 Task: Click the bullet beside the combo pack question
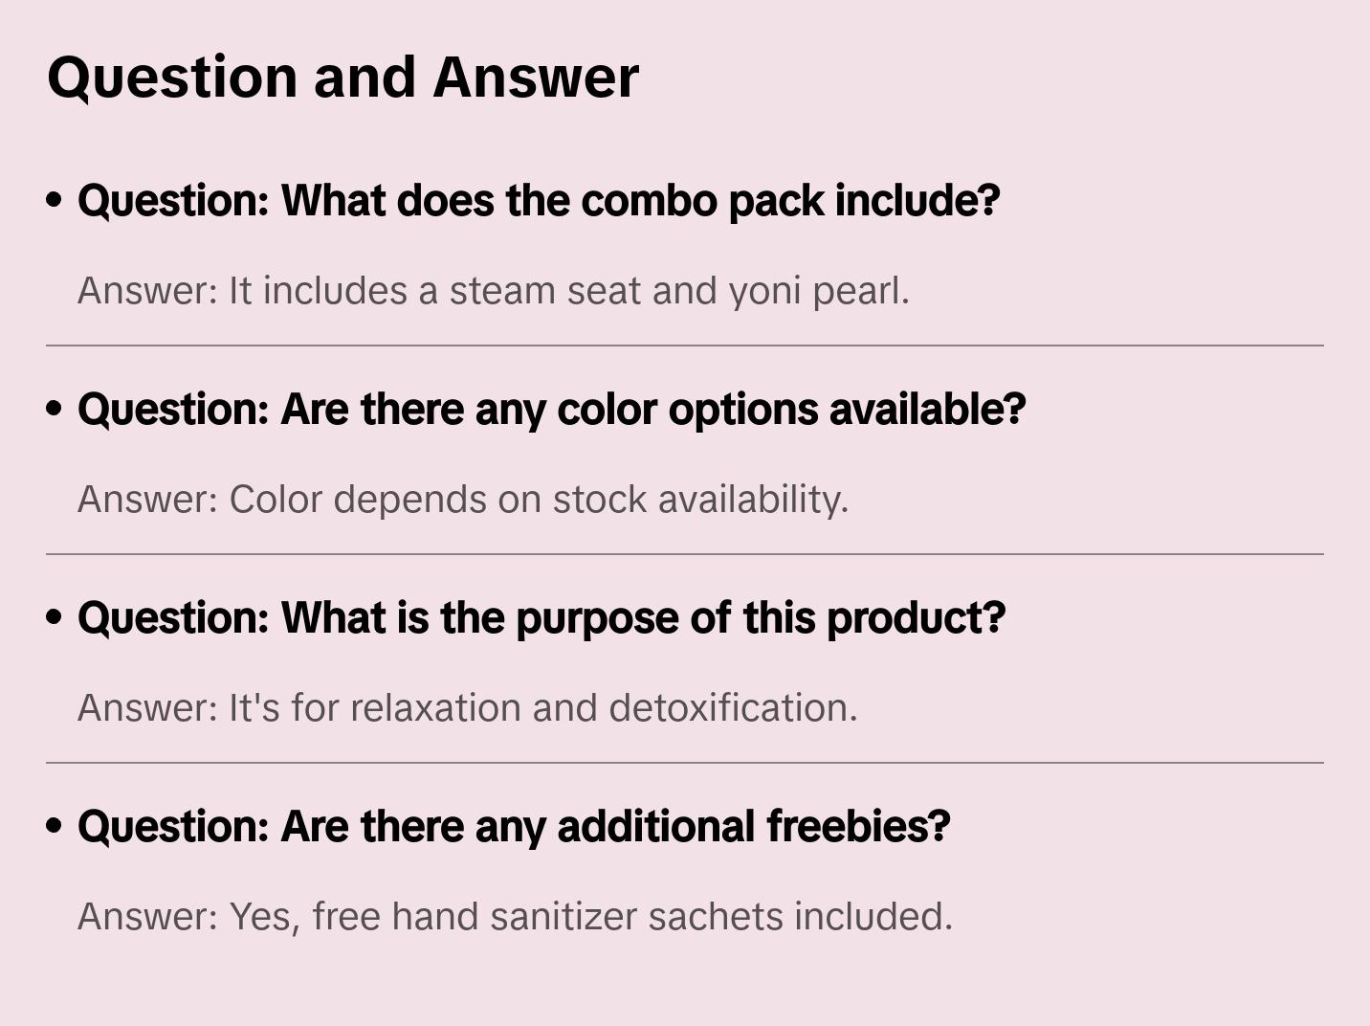pyautogui.click(x=55, y=200)
